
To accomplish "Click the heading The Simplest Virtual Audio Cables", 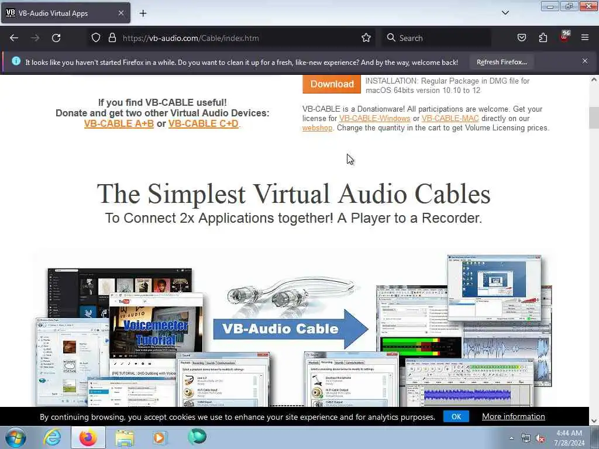I will point(294,194).
